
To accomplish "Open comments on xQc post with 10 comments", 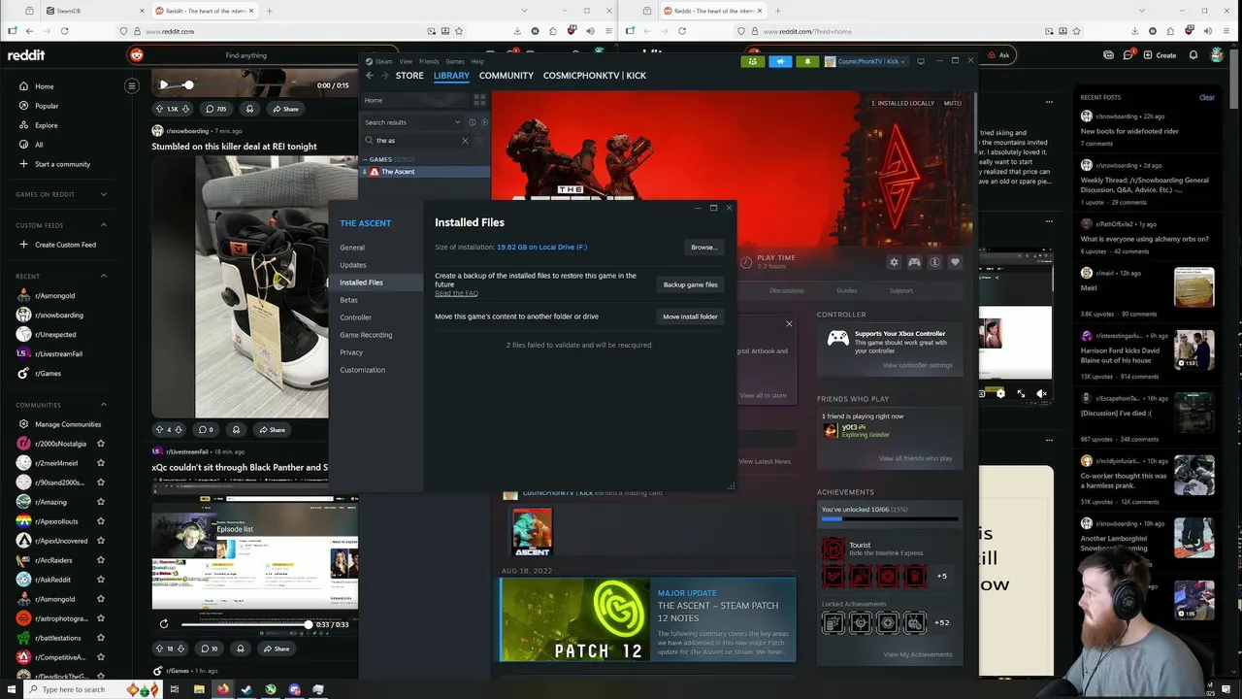I will [209, 649].
